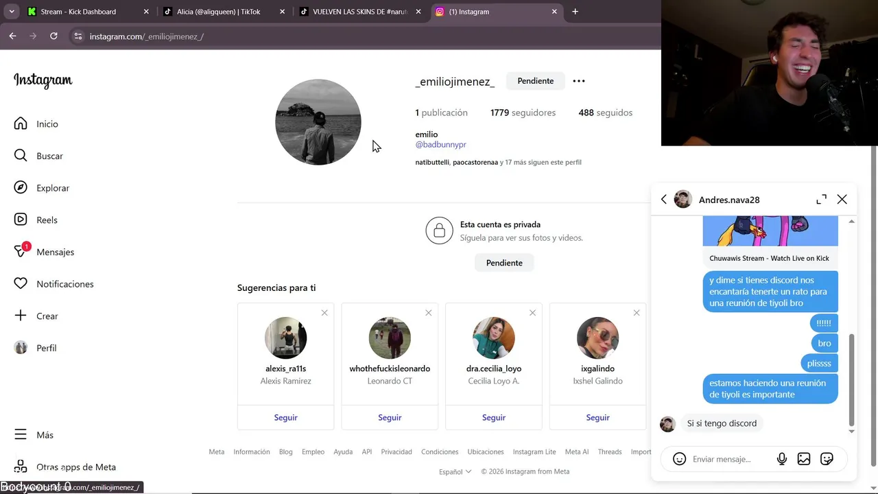The height and width of the screenshot is (494, 878).
Task: Switch to VUELVEN LAS SKINS DE tab
Action: click(360, 12)
